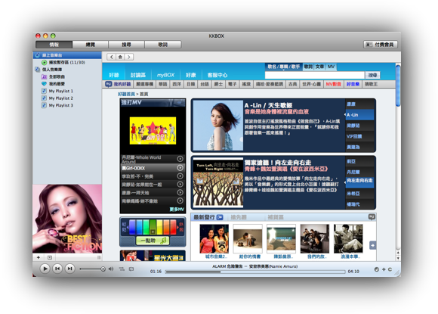Open the all songs purple music icon
The height and width of the screenshot is (314, 438).
tap(44, 76)
